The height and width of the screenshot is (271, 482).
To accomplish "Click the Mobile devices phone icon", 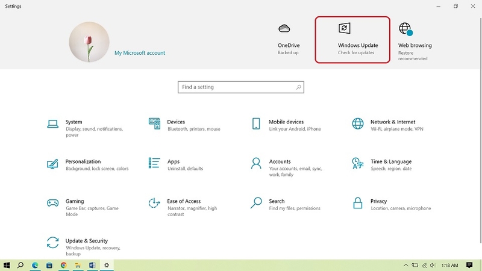I will (x=256, y=123).
